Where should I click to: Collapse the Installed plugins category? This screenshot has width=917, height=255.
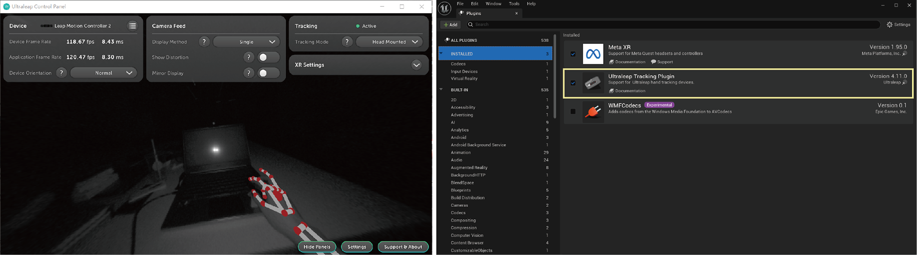tap(441, 53)
